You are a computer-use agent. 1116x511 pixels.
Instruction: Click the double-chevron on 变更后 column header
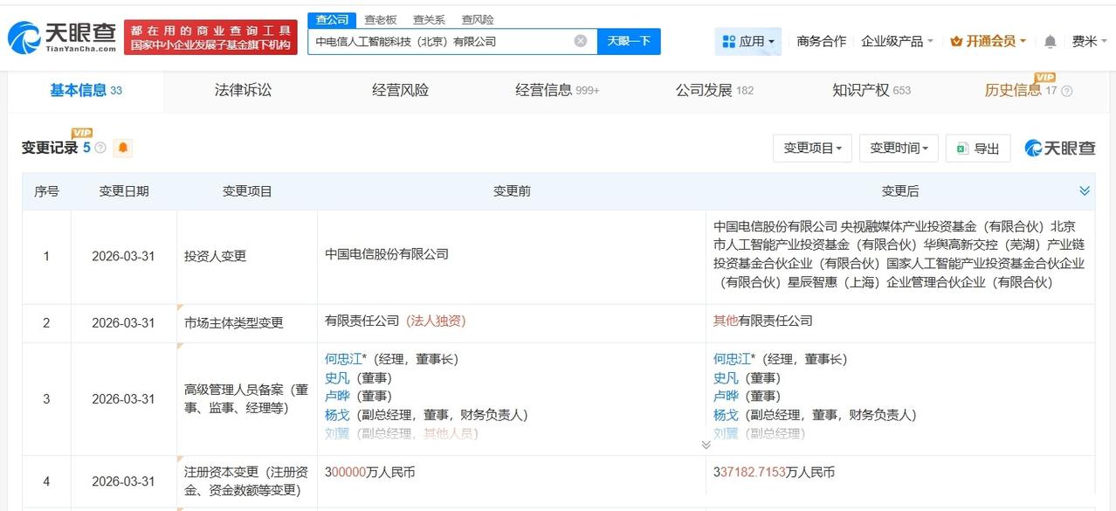point(1085,190)
